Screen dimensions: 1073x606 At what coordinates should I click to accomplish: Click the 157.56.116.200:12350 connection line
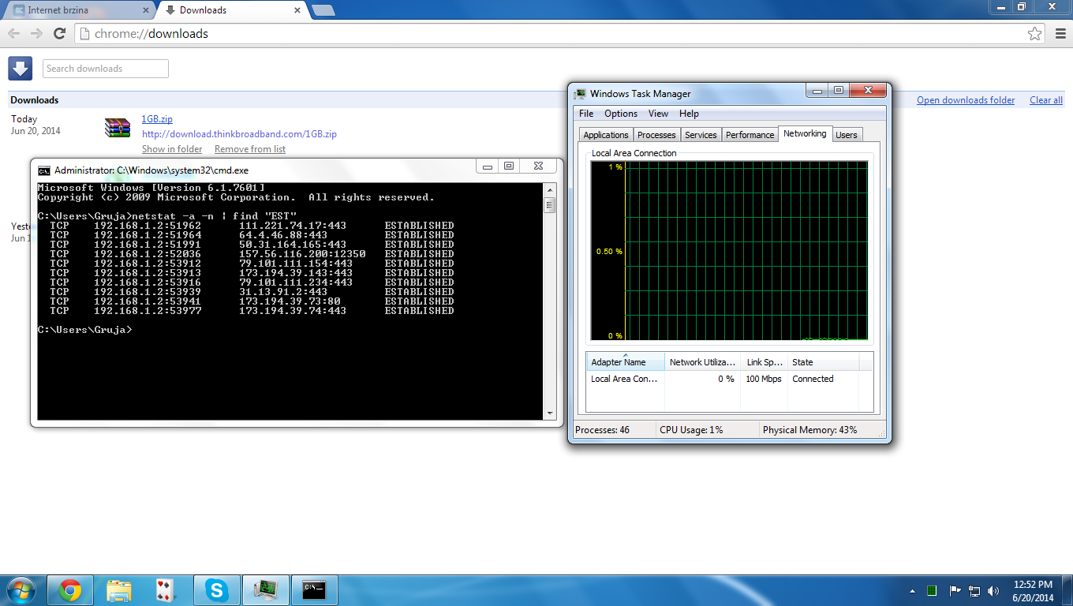(x=252, y=254)
